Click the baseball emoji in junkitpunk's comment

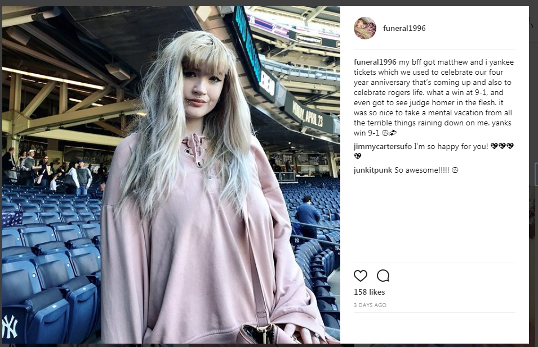(455, 170)
